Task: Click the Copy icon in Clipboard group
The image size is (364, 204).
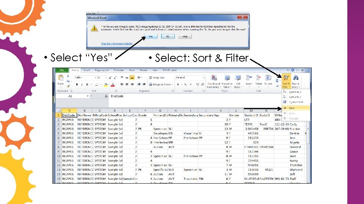Action: point(68,81)
